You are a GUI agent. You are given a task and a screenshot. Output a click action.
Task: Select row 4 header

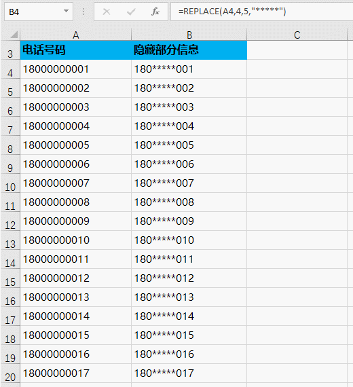10,69
